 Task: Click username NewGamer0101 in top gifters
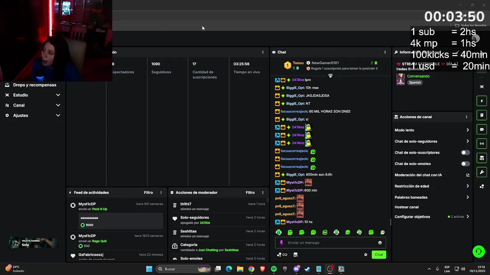pyautogui.click(x=325, y=63)
